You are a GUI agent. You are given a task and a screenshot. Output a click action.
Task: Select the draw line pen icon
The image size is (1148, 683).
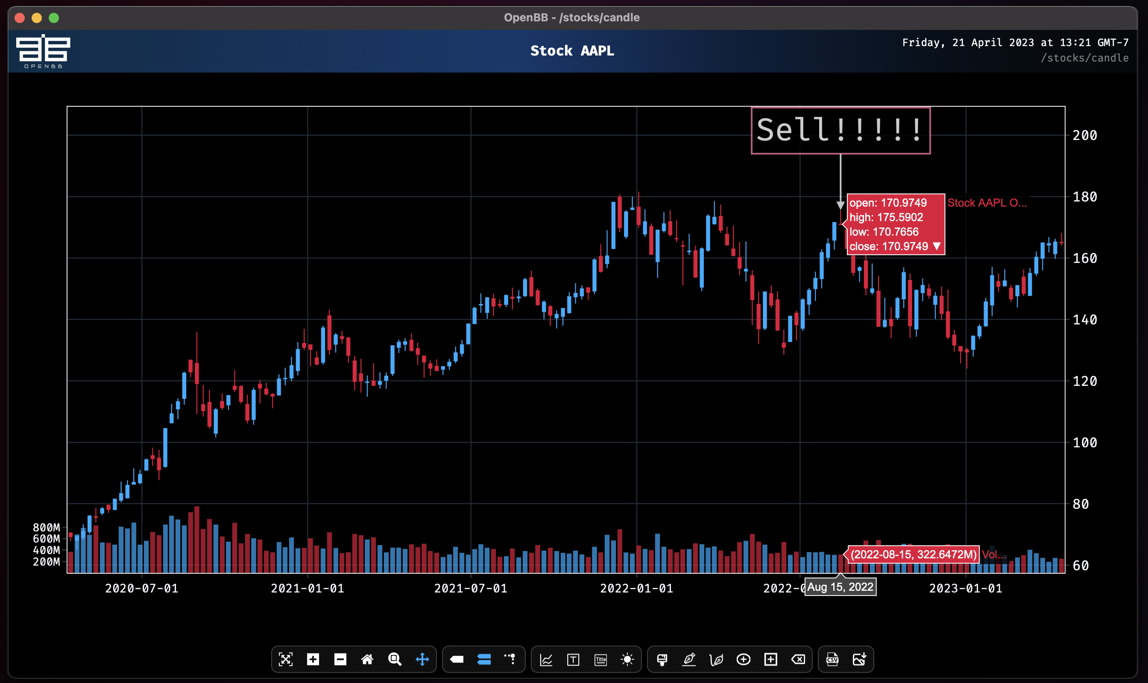689,659
